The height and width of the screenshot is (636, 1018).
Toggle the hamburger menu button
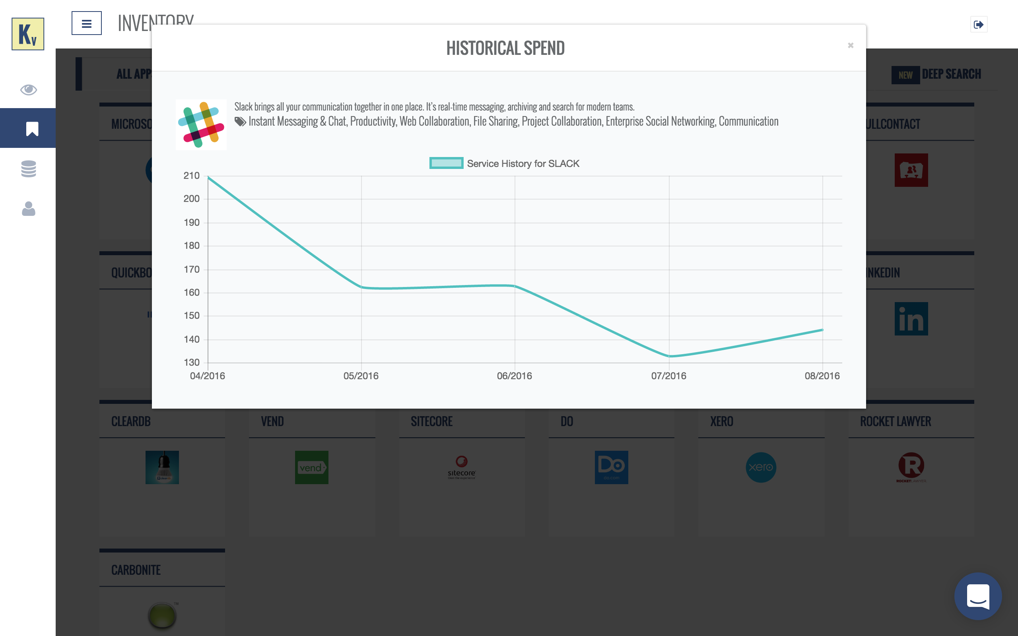(x=86, y=23)
